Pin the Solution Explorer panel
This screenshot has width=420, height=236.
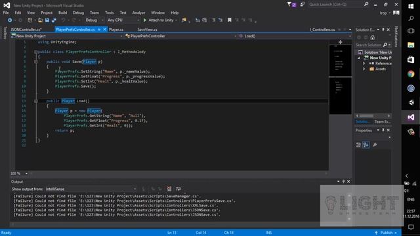pyautogui.click(x=383, y=29)
